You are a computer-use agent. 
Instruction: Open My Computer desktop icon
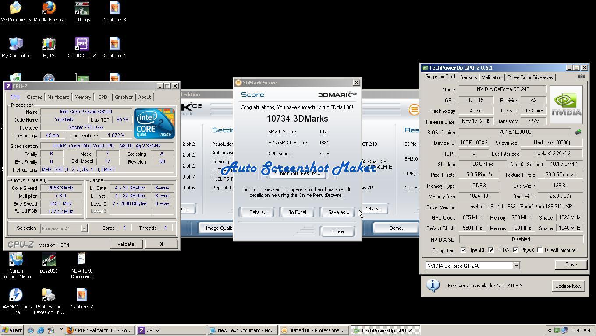pos(16,48)
